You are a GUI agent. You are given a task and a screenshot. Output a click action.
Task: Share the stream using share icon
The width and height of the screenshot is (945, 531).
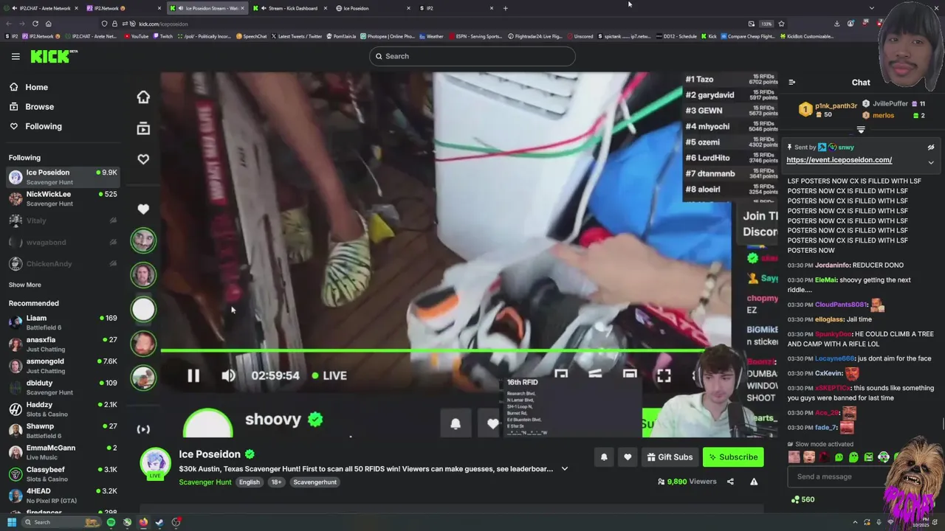730,482
